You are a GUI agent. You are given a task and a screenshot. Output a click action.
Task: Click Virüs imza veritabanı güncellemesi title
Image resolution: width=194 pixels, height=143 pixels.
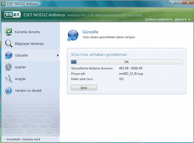(99, 54)
